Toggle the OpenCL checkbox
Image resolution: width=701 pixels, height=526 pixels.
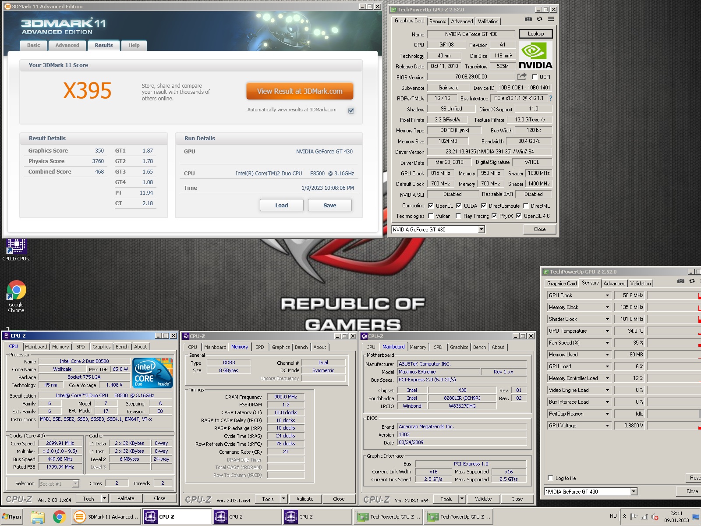click(x=431, y=206)
